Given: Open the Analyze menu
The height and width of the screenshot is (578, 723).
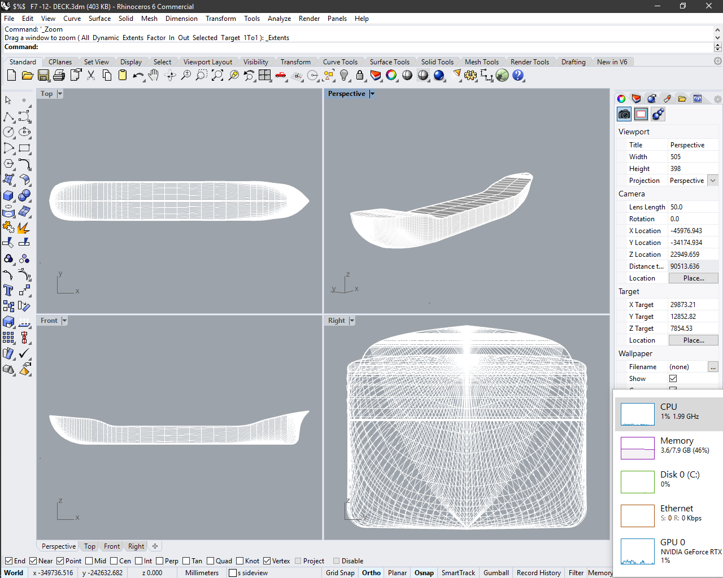Looking at the screenshot, I should coord(279,19).
